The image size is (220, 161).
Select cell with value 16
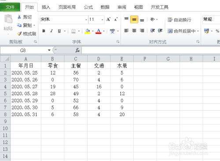[99, 86]
